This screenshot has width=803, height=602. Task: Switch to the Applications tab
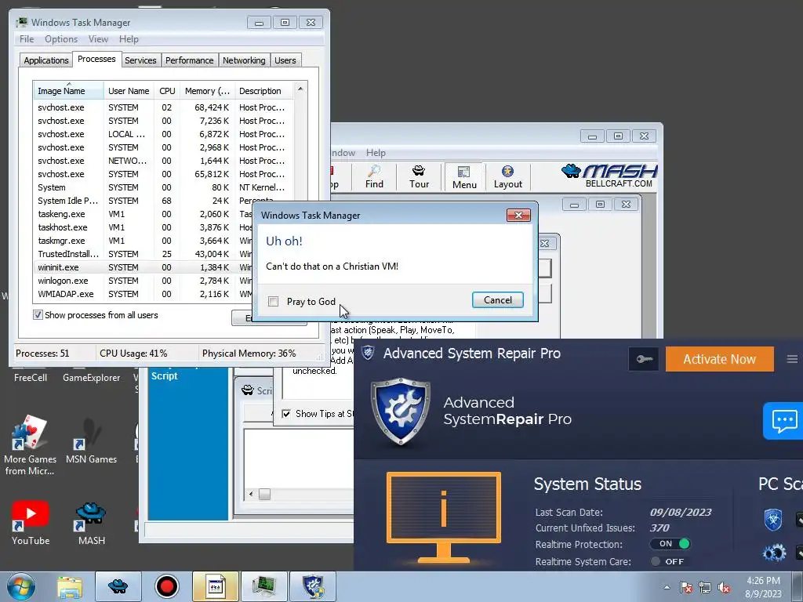[x=46, y=60]
